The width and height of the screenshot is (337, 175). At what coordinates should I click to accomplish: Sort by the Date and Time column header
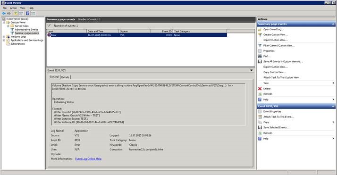[102, 31]
